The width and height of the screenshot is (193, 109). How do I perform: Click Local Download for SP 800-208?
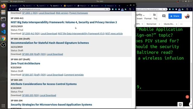[55, 54]
